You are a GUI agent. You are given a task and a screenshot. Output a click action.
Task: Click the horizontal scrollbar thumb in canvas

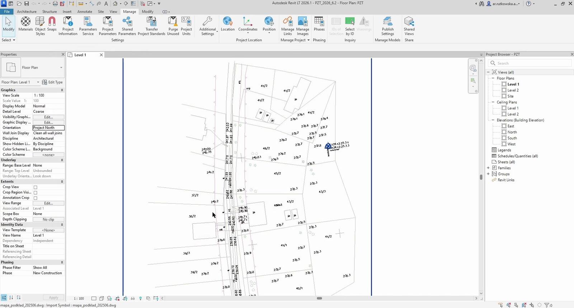(x=319, y=298)
